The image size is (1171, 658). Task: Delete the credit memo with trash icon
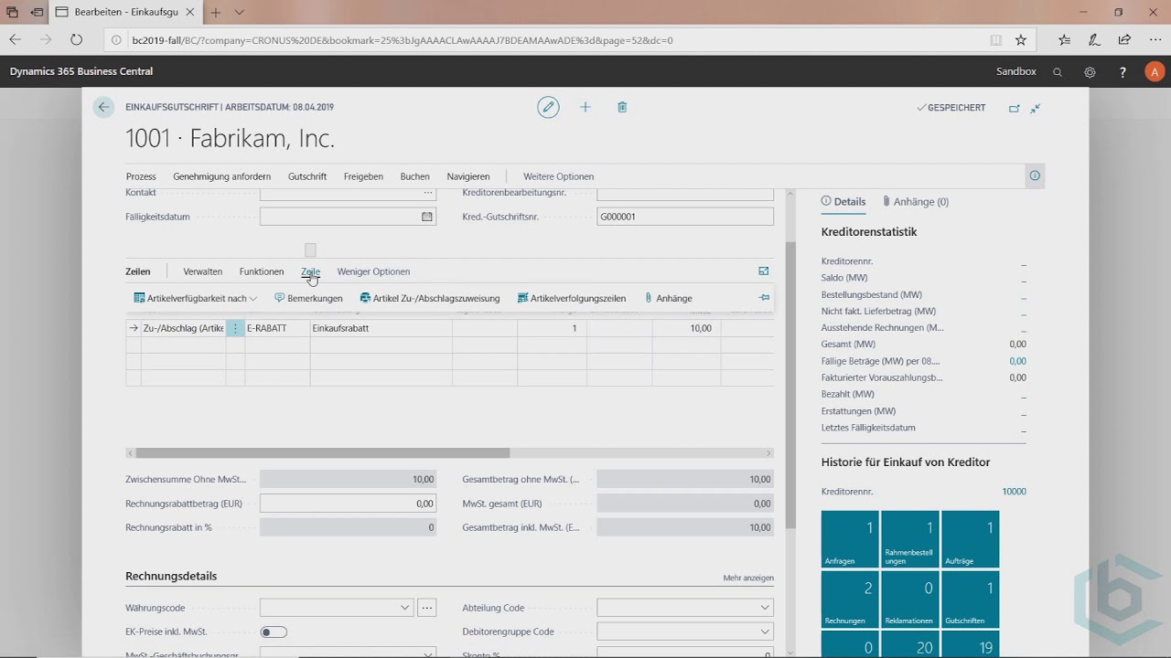[622, 107]
